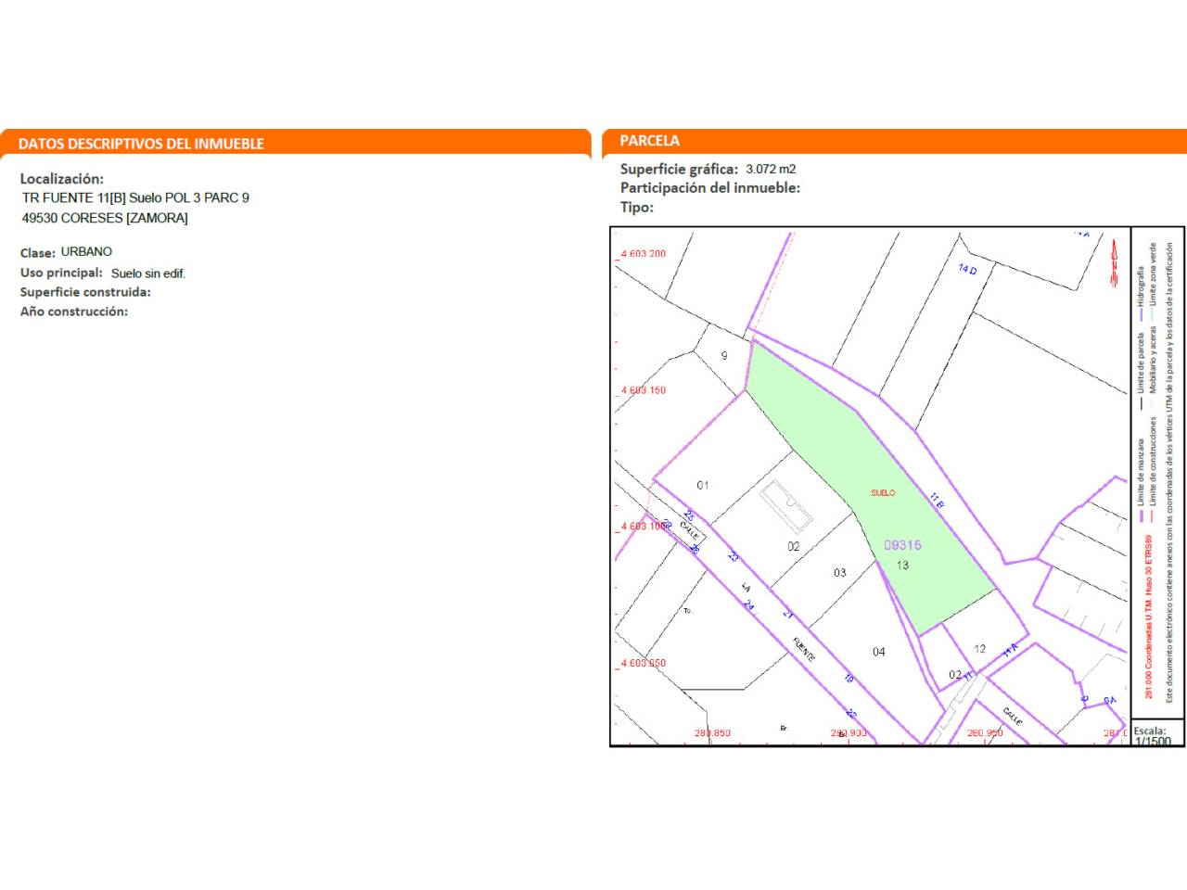Select parcel 03 on the map

[x=839, y=573]
